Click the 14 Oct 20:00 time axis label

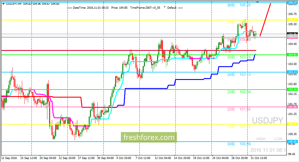(182, 158)
